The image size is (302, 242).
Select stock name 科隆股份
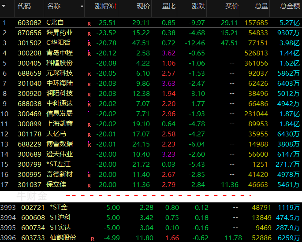pos(60,63)
